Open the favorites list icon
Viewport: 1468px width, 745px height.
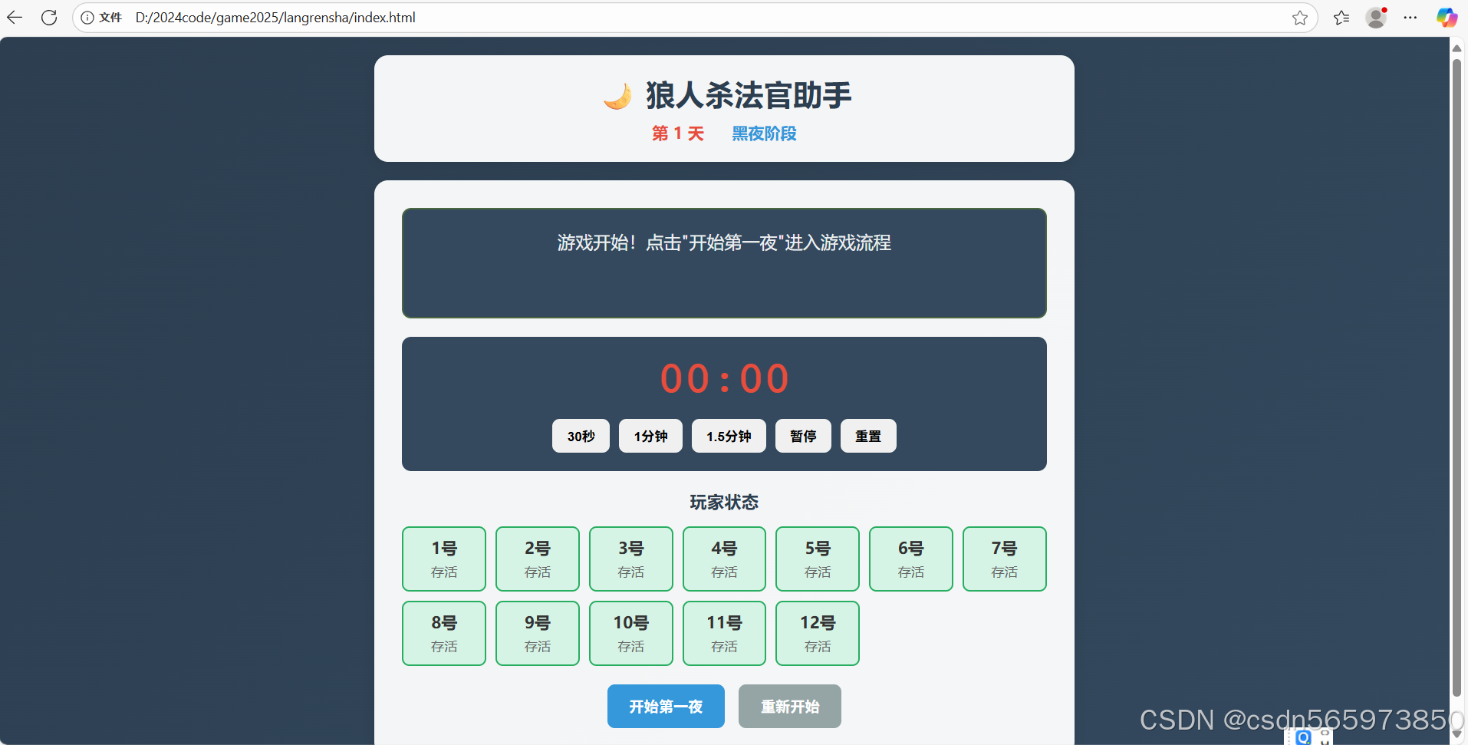point(1341,18)
